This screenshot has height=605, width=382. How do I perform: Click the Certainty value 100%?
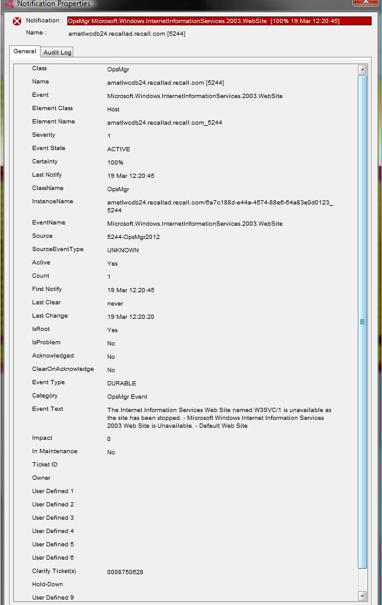(115, 162)
